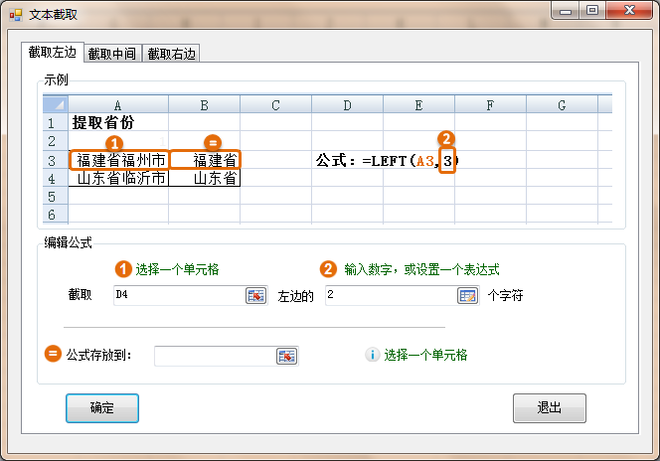Click the blue info icon beside 选择一个单元格
Viewport: 660px width, 461px height.
pyautogui.click(x=373, y=355)
